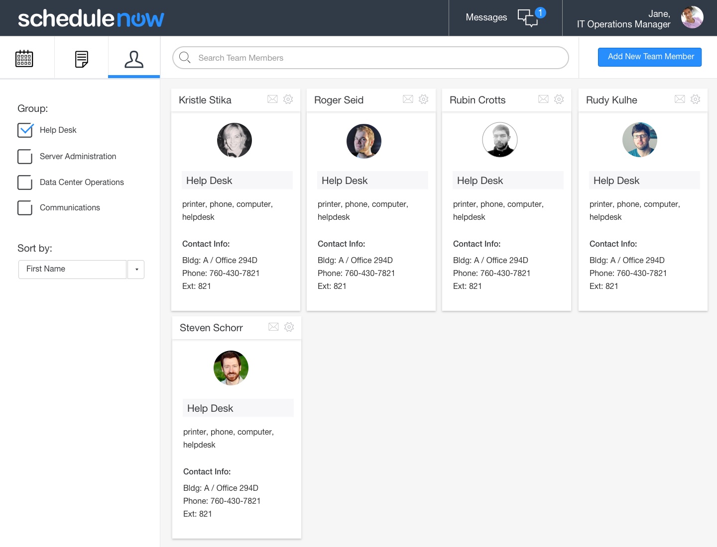Select the name Rudy Kulhe
Screen dimensions: 717x547
(x=611, y=100)
